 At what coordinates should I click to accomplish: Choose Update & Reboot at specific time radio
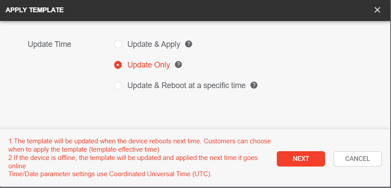tap(118, 85)
